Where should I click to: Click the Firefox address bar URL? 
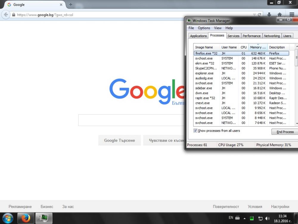tap(45, 15)
